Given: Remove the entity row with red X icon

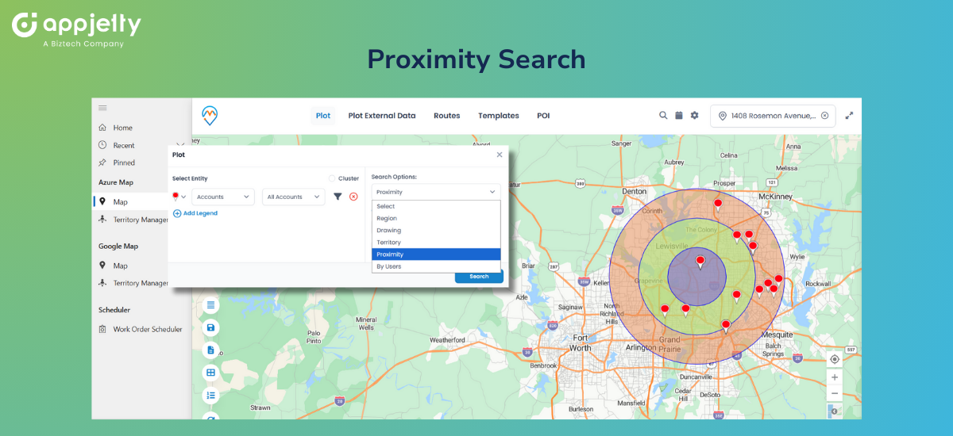Looking at the screenshot, I should click(353, 197).
